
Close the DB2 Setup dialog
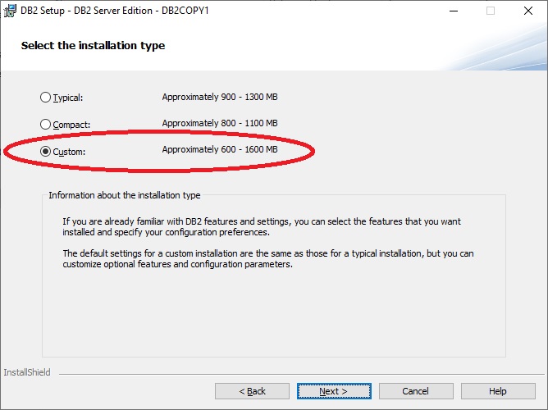528,11
